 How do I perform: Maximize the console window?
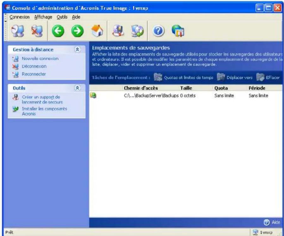coord(268,8)
